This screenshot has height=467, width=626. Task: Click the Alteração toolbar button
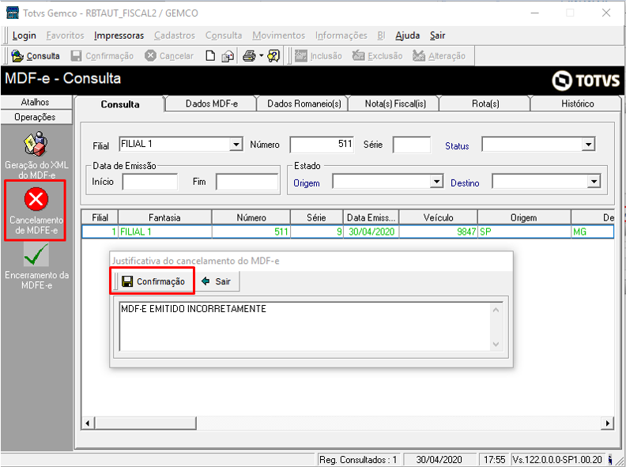click(x=439, y=56)
